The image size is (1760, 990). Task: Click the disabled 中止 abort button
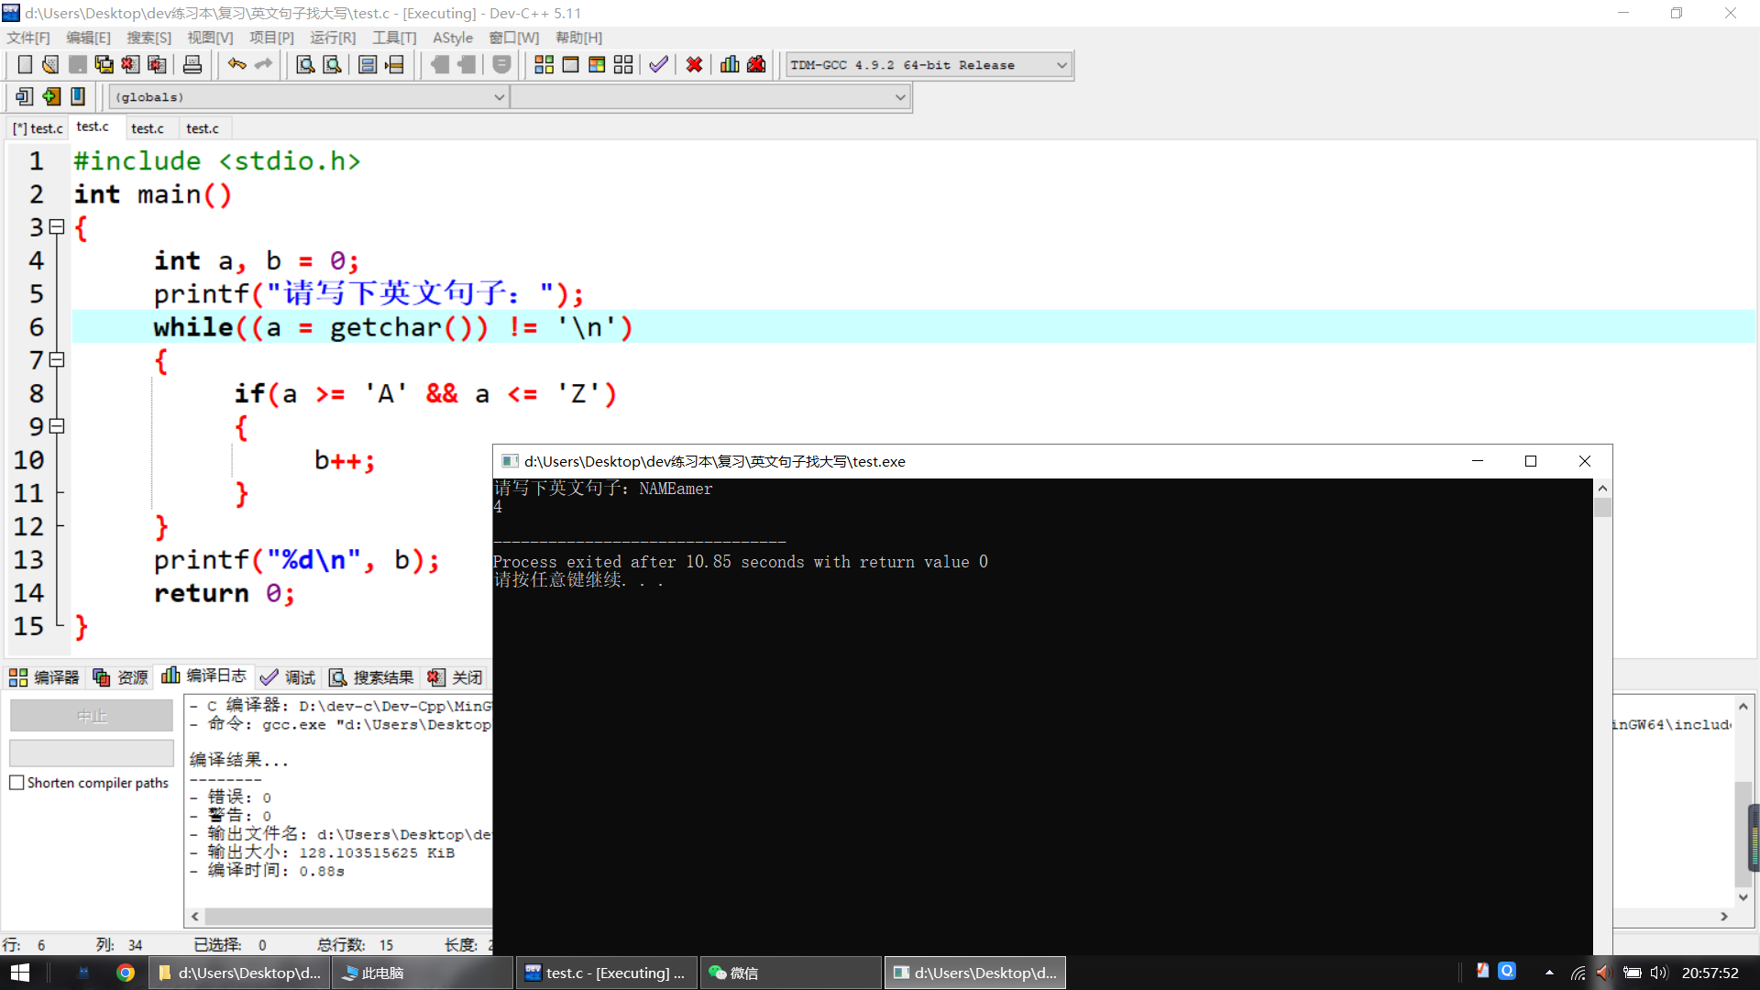pyautogui.click(x=92, y=716)
